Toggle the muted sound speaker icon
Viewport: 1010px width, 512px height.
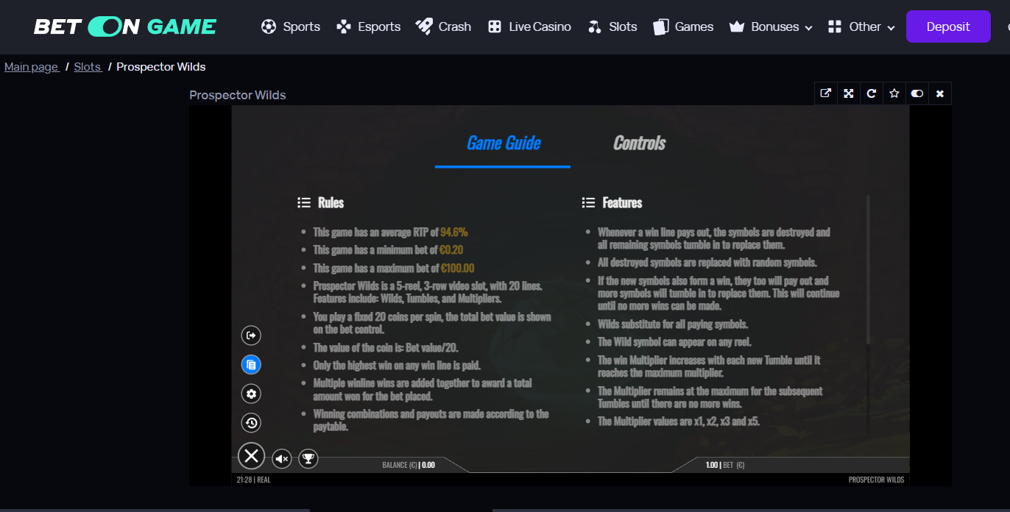(x=282, y=459)
